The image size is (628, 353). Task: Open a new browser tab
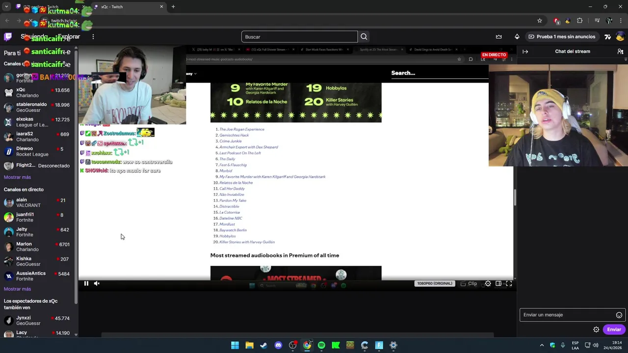coord(173,7)
